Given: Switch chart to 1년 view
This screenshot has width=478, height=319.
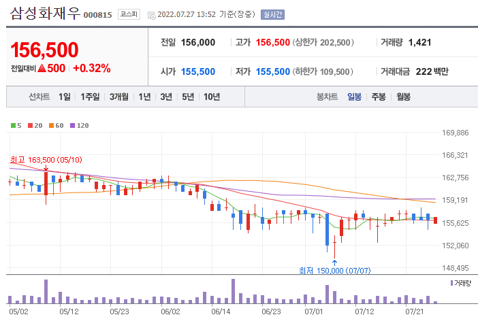Looking at the screenshot, I should (144, 97).
